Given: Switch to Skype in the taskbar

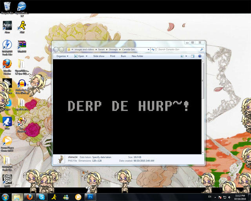Looking at the screenshot, I should pyautogui.click(x=42, y=197).
